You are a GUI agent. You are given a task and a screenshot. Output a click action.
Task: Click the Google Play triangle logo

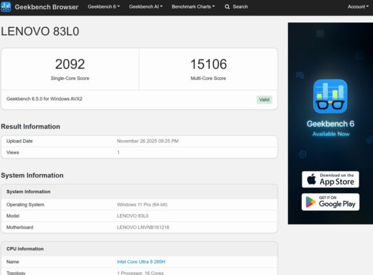311,202
